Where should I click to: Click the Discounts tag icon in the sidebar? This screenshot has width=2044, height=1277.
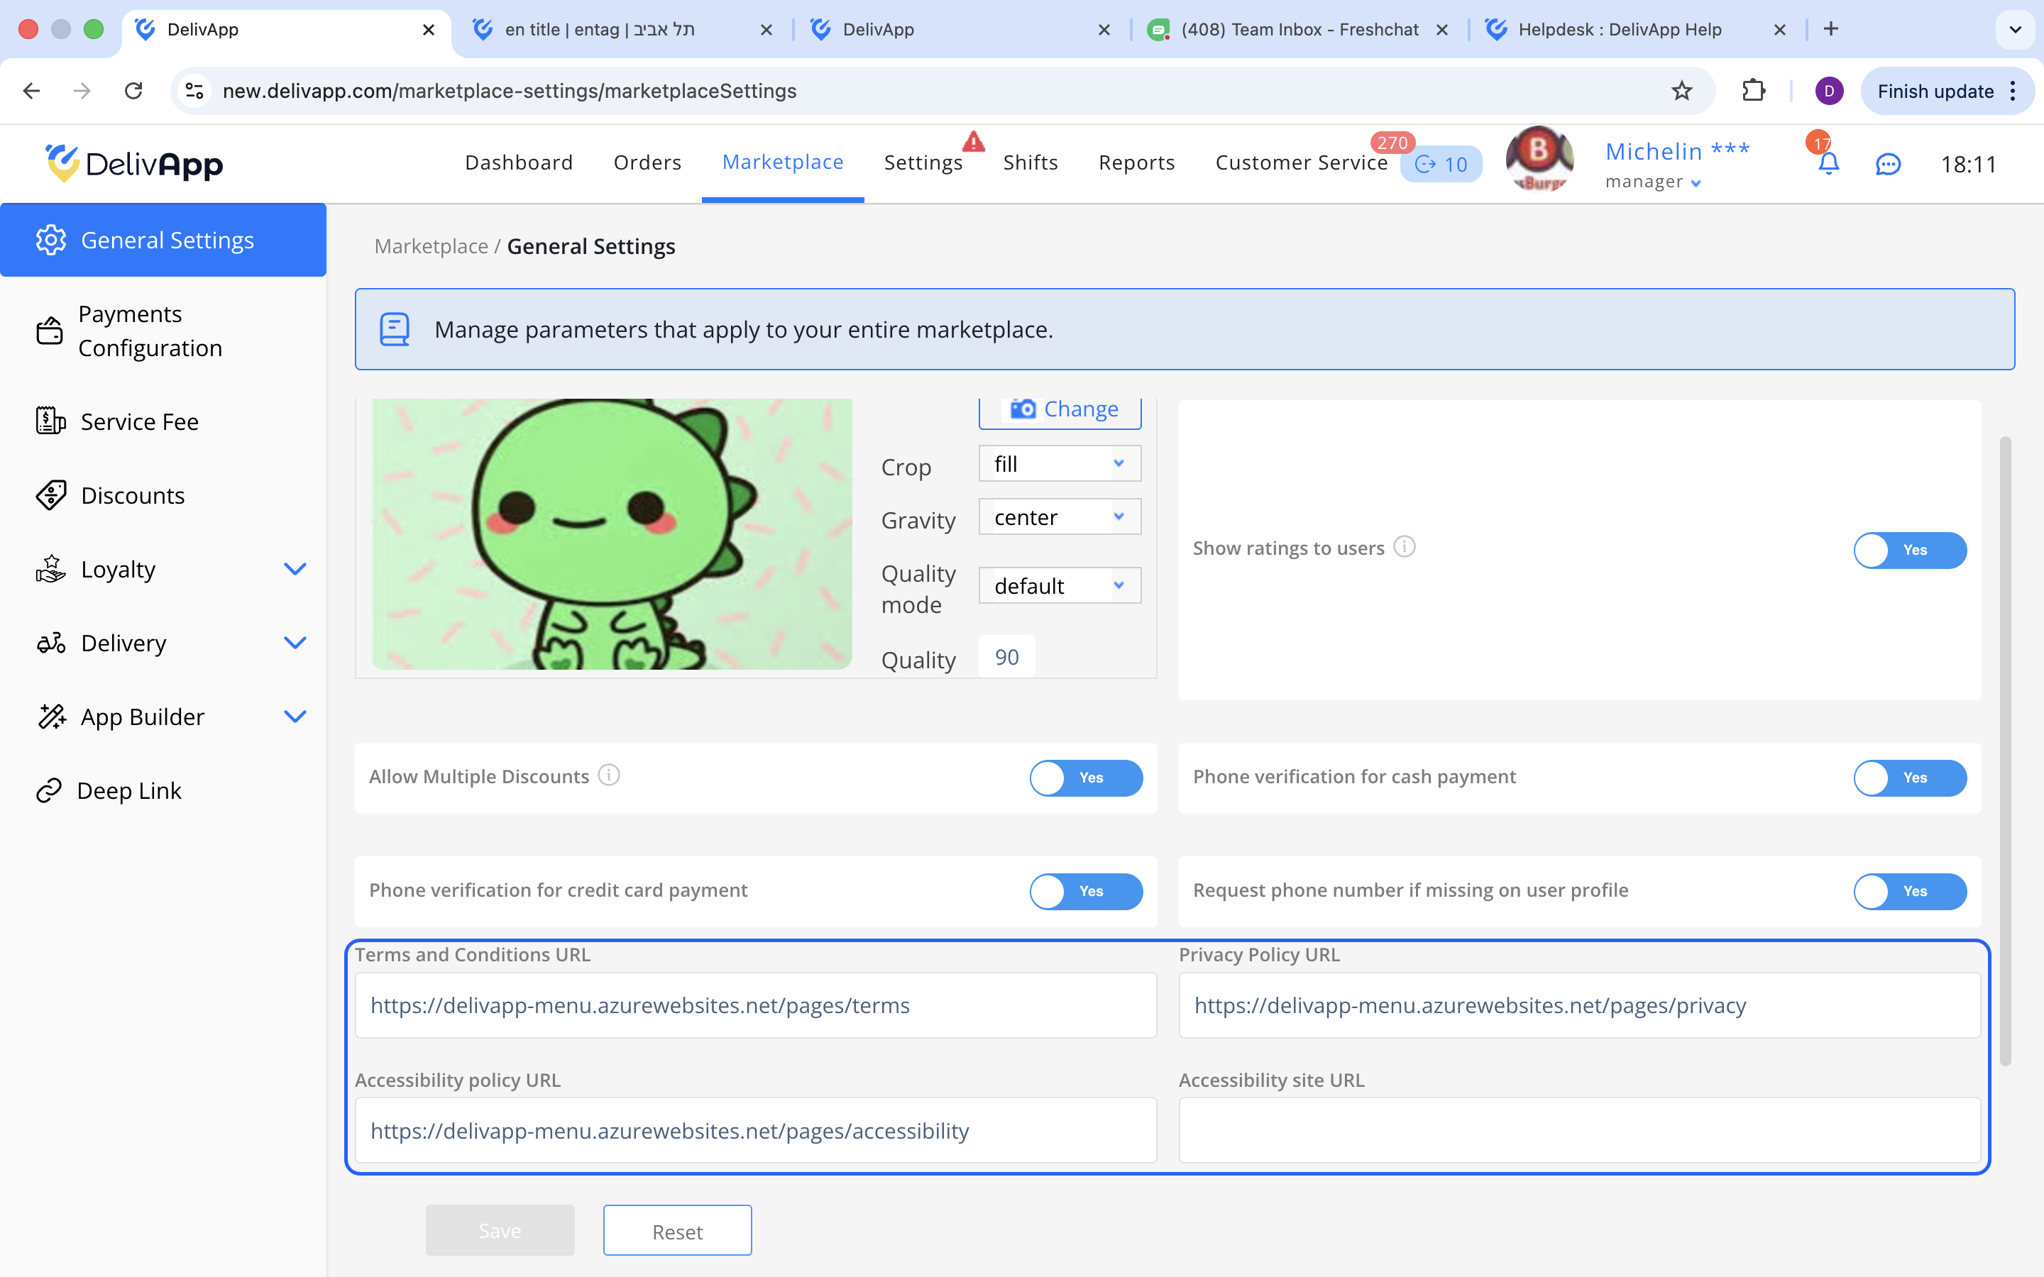[50, 496]
